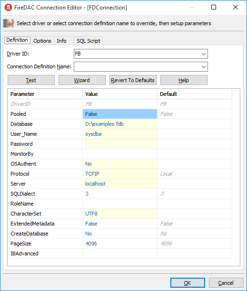This screenshot has height=291, width=247.
Task: Click the Default column header
Action: point(195,94)
